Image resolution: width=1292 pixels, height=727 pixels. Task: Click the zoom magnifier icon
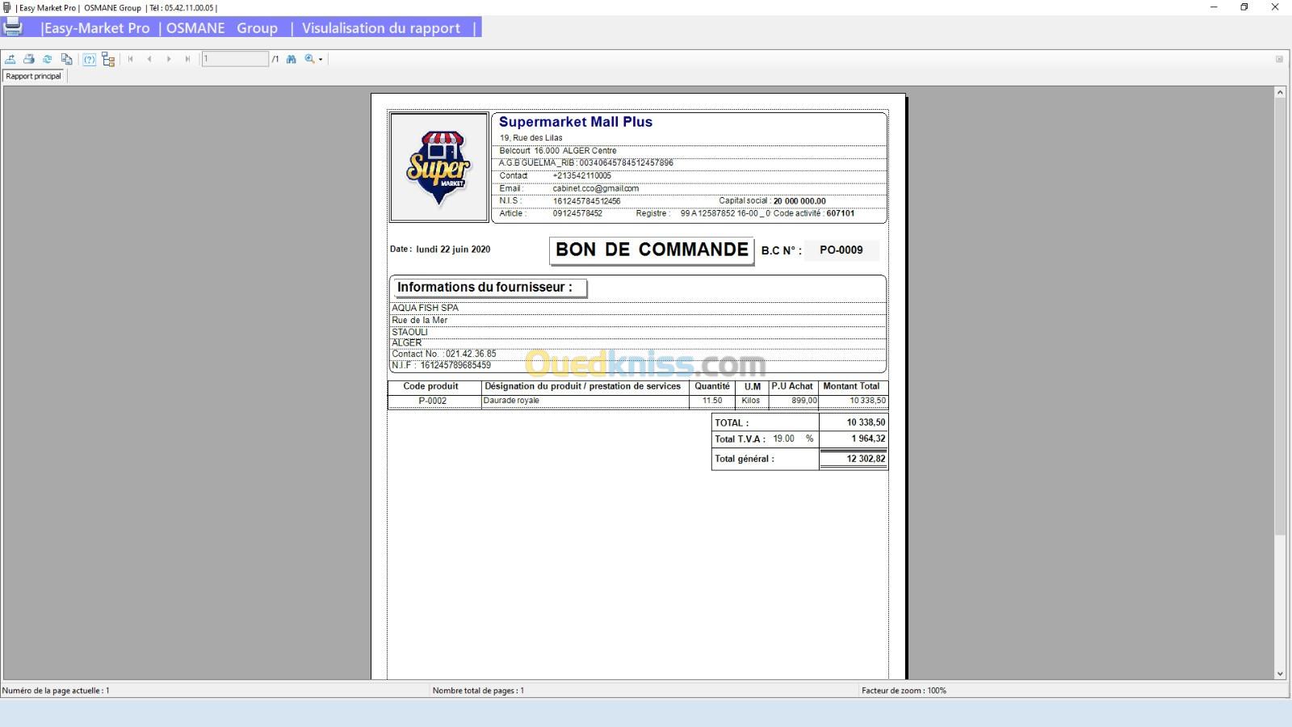(x=309, y=59)
